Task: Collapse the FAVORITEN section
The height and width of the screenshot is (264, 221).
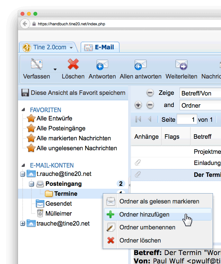Action: click(x=23, y=110)
